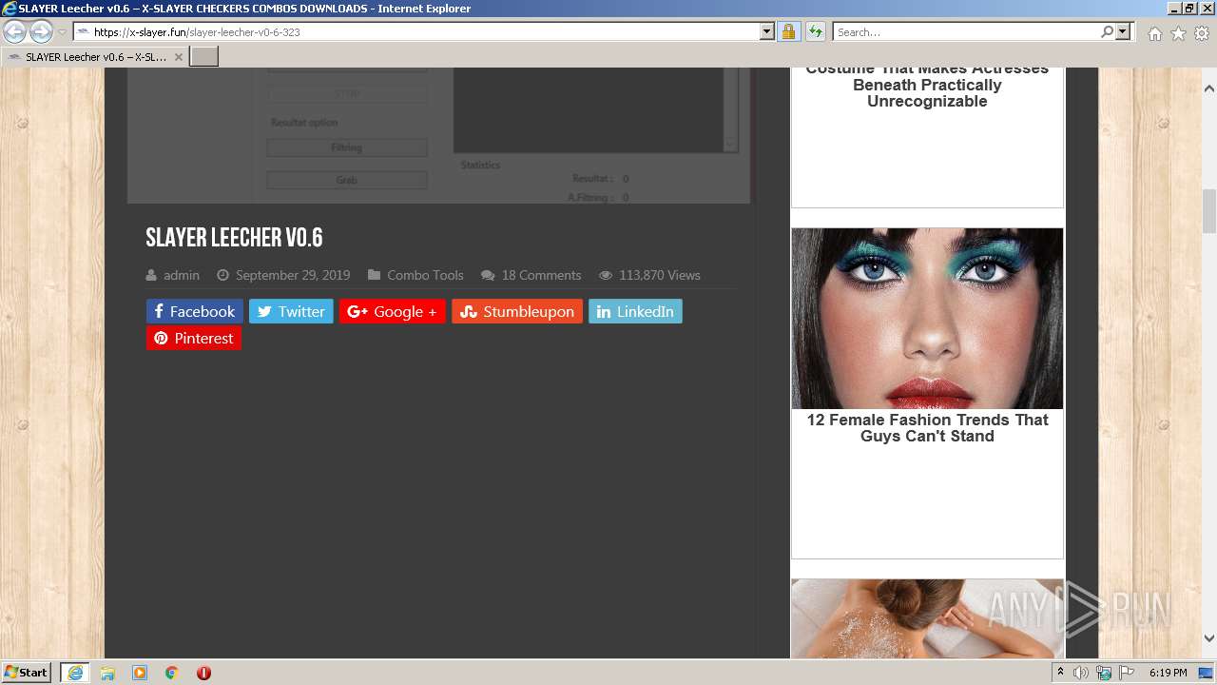Click the Search input box
This screenshot has height=685, width=1217.
click(x=965, y=32)
